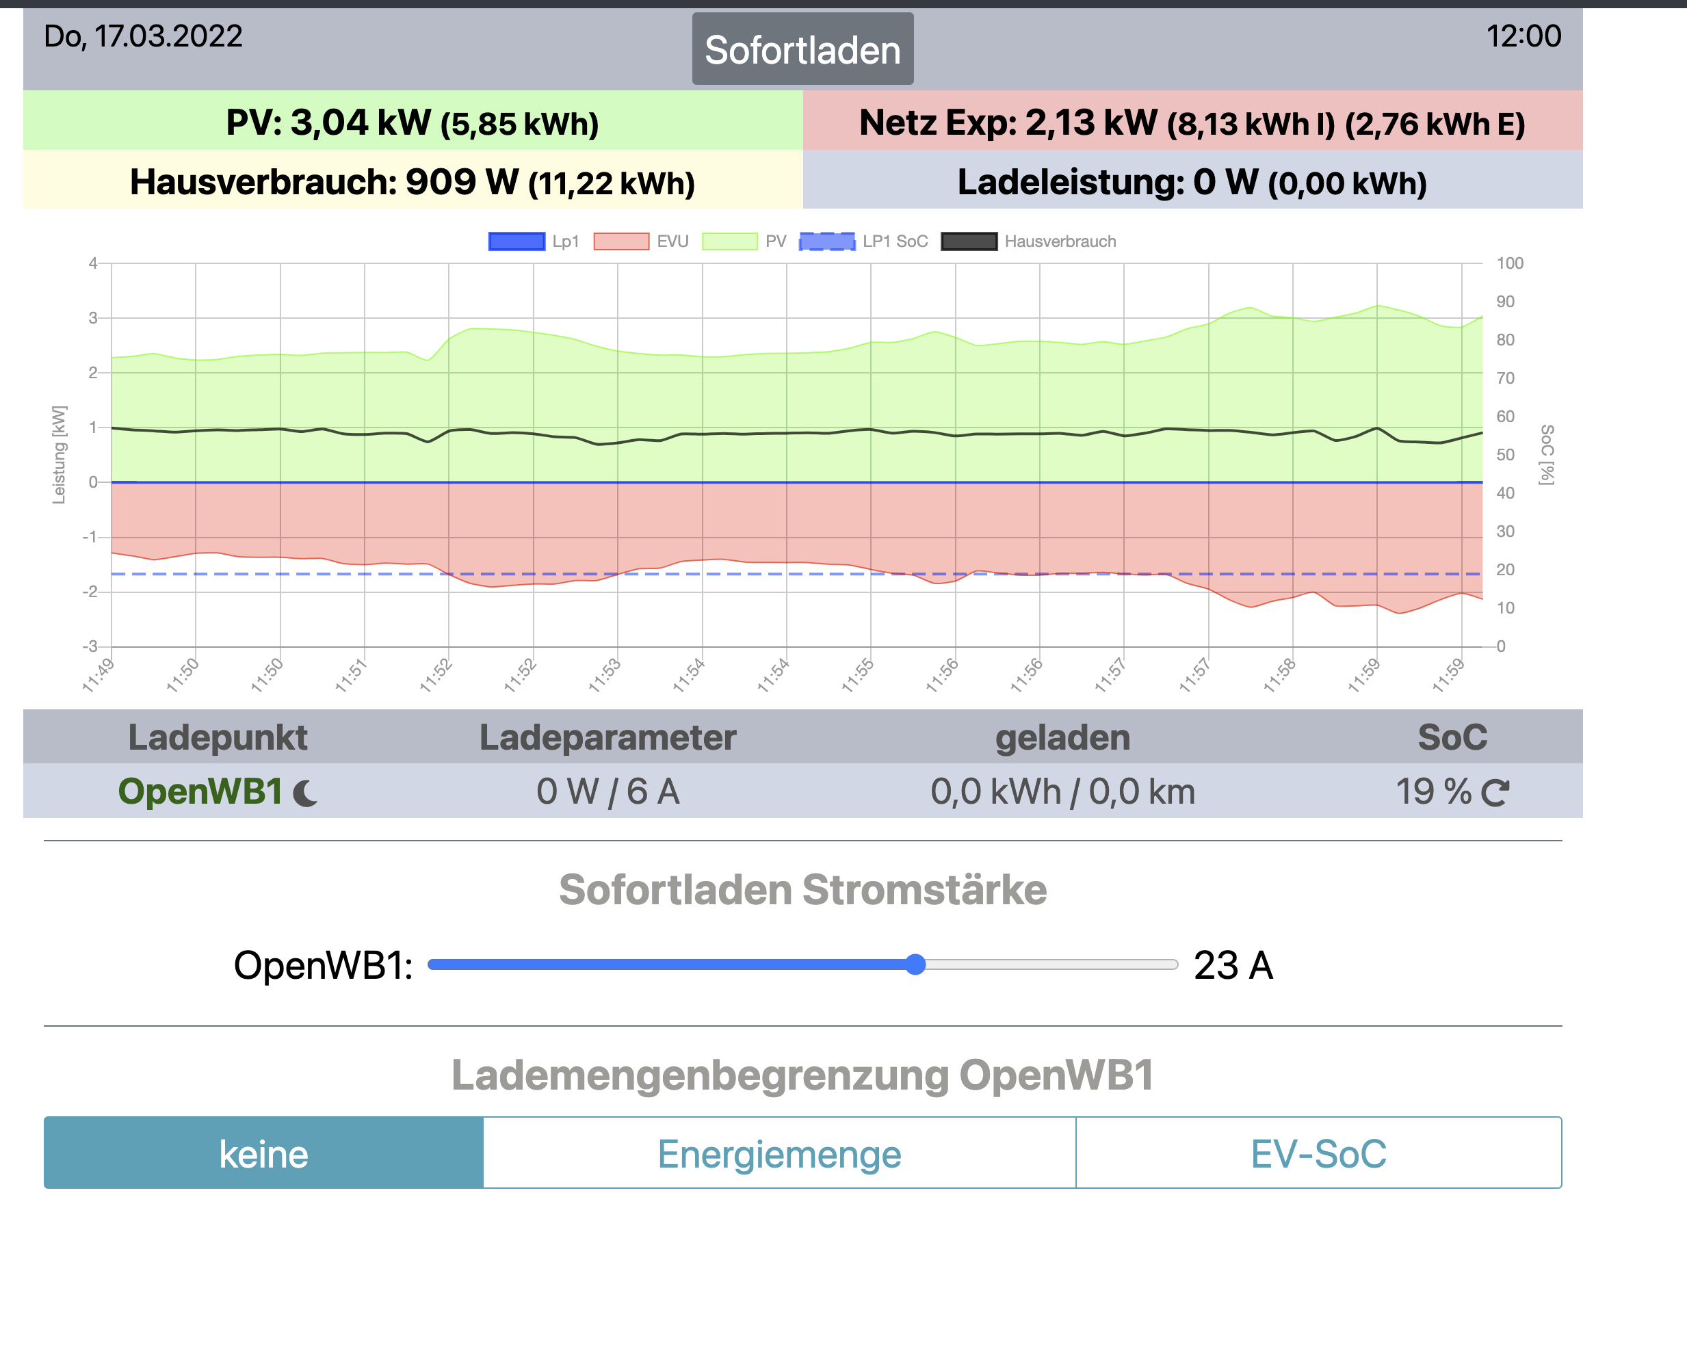Toggle the LP1 SoC dashed legend swatch
The width and height of the screenshot is (1687, 1368).
(x=826, y=241)
